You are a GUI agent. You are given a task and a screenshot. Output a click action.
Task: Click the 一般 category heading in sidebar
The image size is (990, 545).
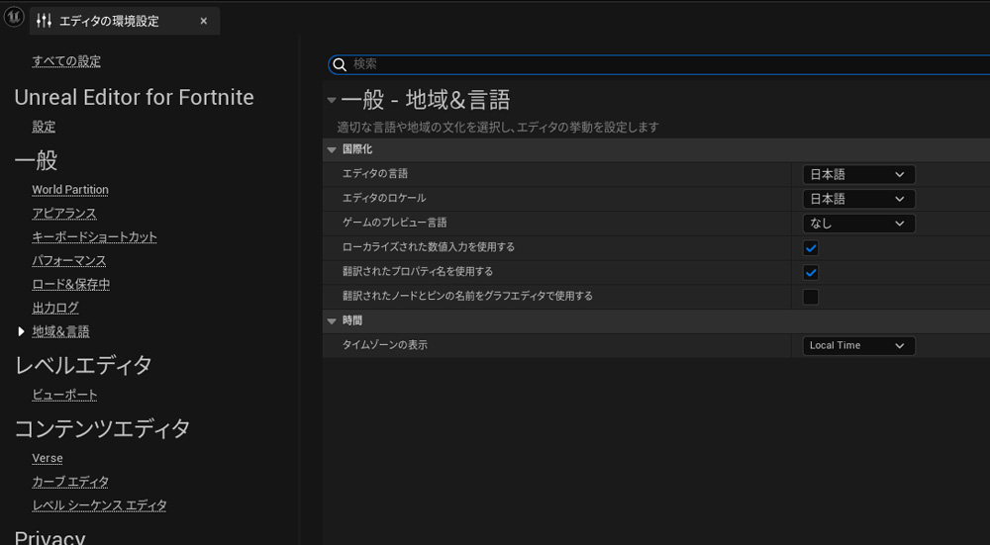(x=36, y=160)
